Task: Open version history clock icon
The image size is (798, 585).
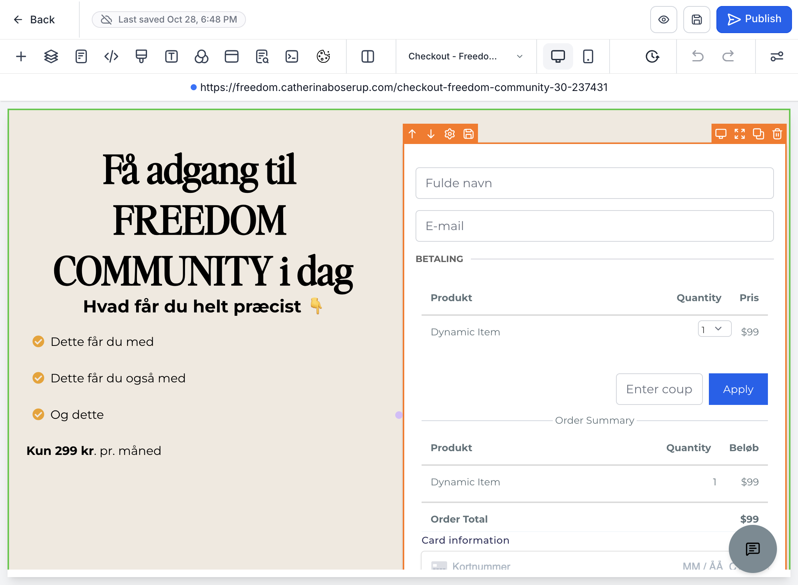Action: (652, 56)
